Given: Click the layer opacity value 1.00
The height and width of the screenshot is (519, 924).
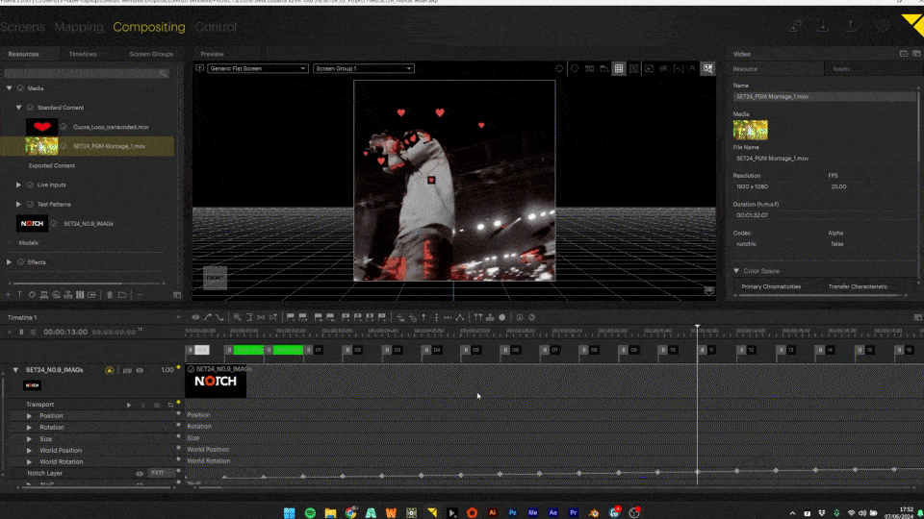Looking at the screenshot, I should click(167, 370).
